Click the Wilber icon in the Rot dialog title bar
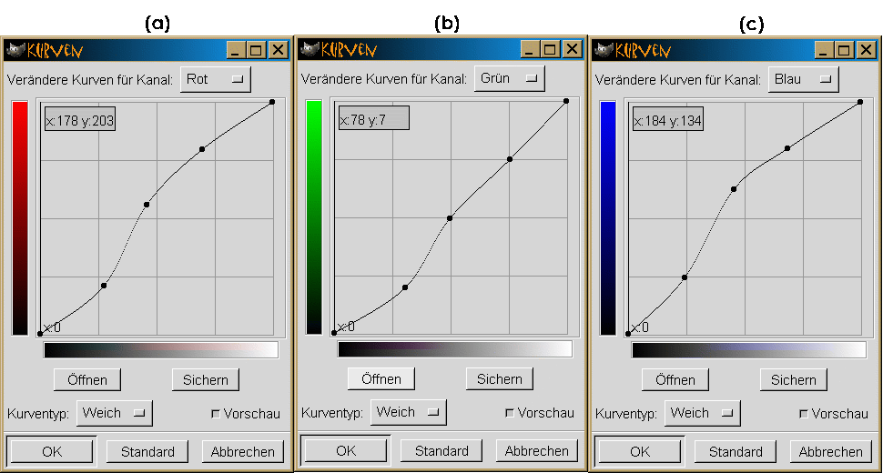This screenshot has height=473, width=883. (x=15, y=50)
